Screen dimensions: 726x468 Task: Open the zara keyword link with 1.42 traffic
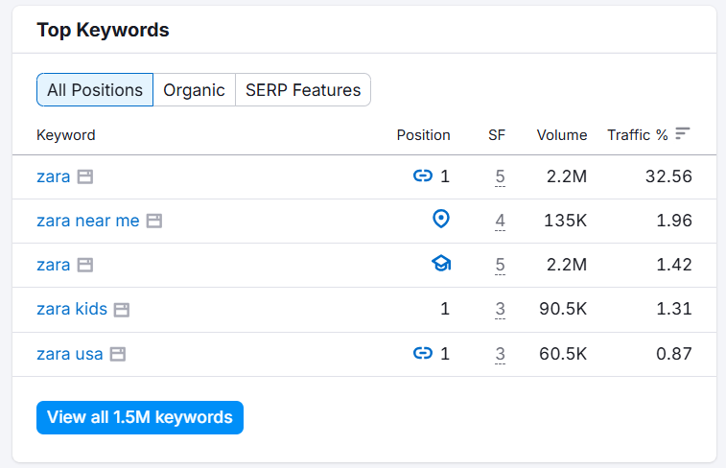point(54,265)
